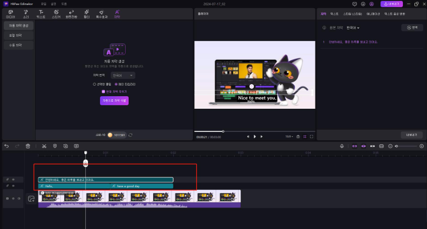
Task: Open the 파일 menu in title bar
Action: point(43,4)
